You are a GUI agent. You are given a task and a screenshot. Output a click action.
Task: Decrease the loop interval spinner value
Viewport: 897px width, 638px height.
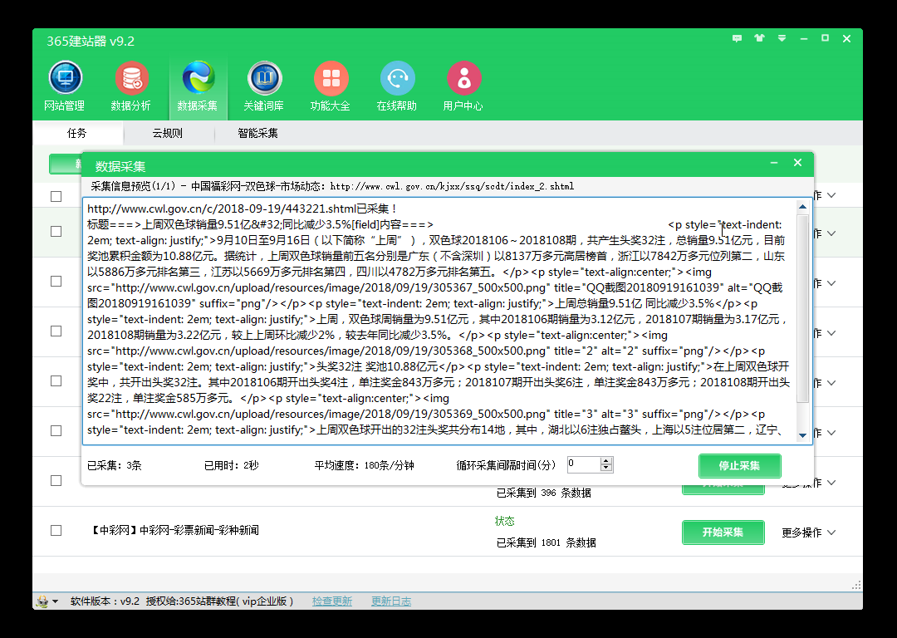click(x=606, y=468)
